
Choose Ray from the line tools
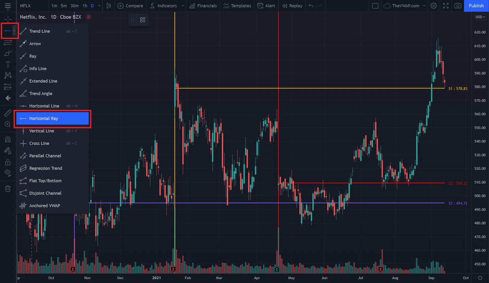point(52,56)
